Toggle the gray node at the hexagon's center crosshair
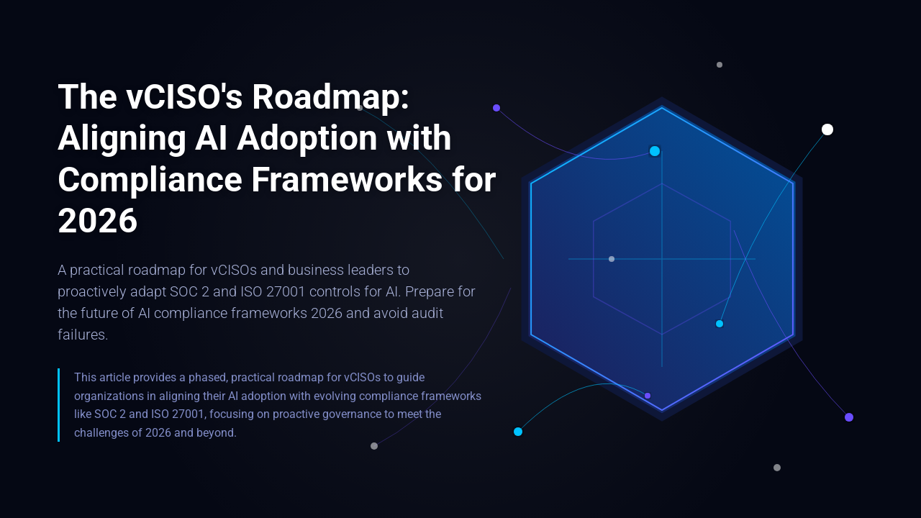Viewport: 921px width, 518px height. coord(612,258)
